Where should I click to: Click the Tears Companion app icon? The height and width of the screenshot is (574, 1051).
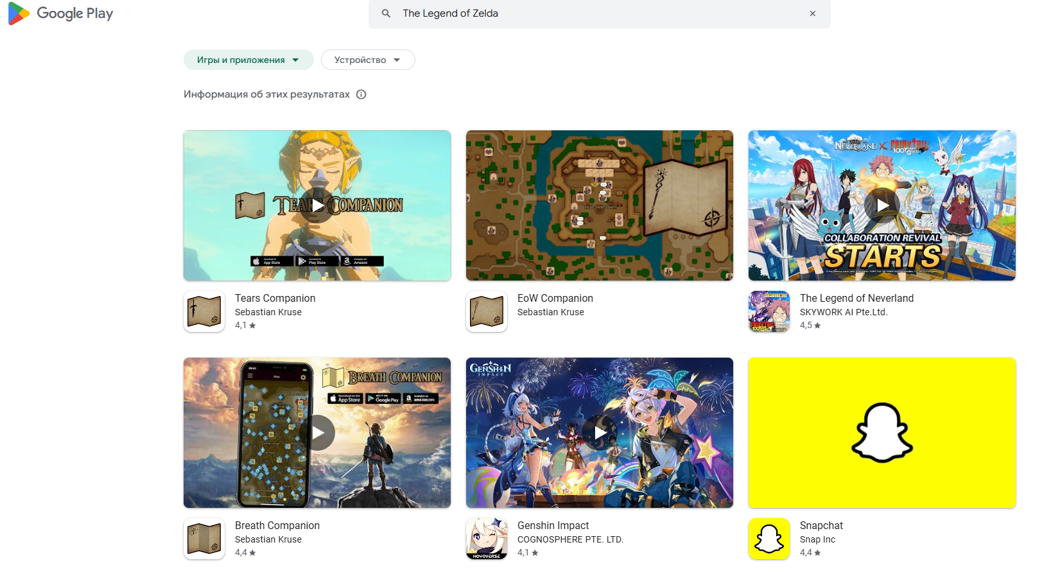(x=204, y=311)
